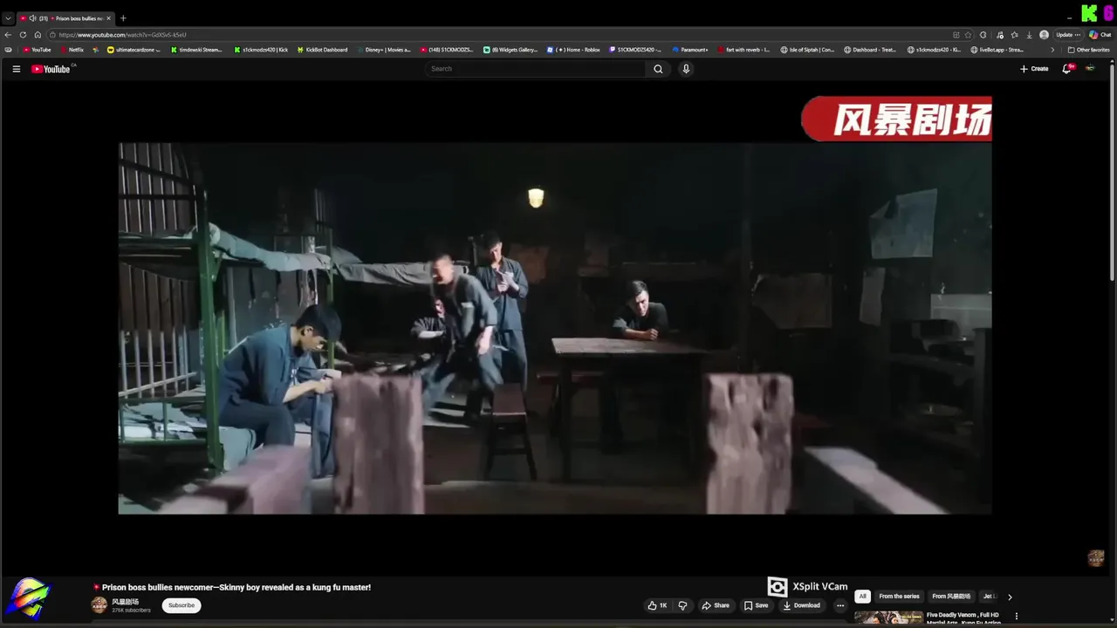Open the YouTube guide hamburger menu

click(16, 69)
